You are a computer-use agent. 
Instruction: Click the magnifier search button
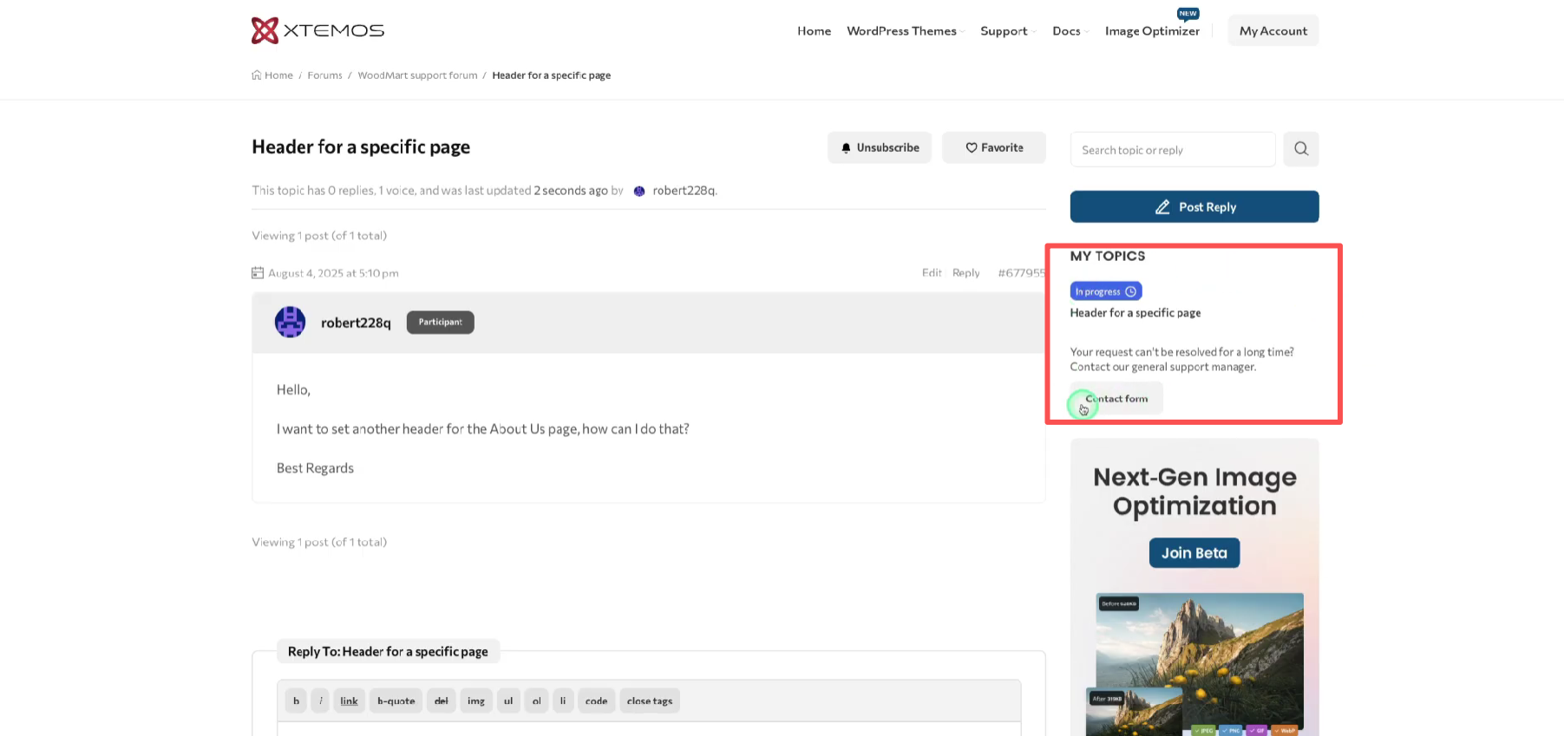tap(1300, 149)
